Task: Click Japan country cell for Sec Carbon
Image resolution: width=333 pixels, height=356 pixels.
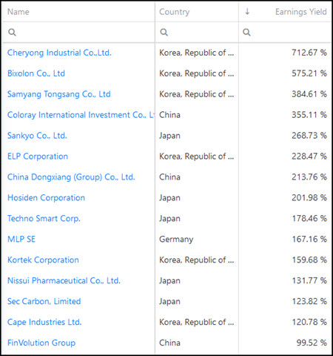Action: click(169, 302)
